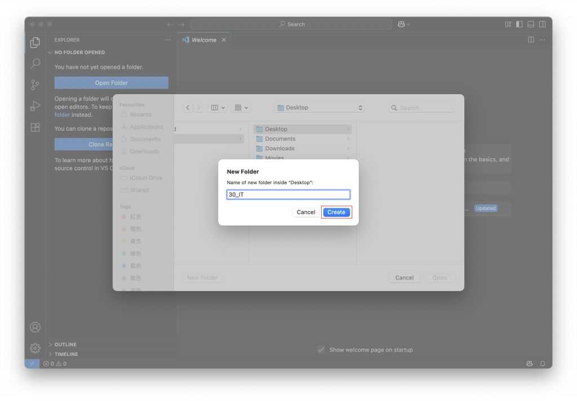Click the file dialog back chevron

click(188, 108)
